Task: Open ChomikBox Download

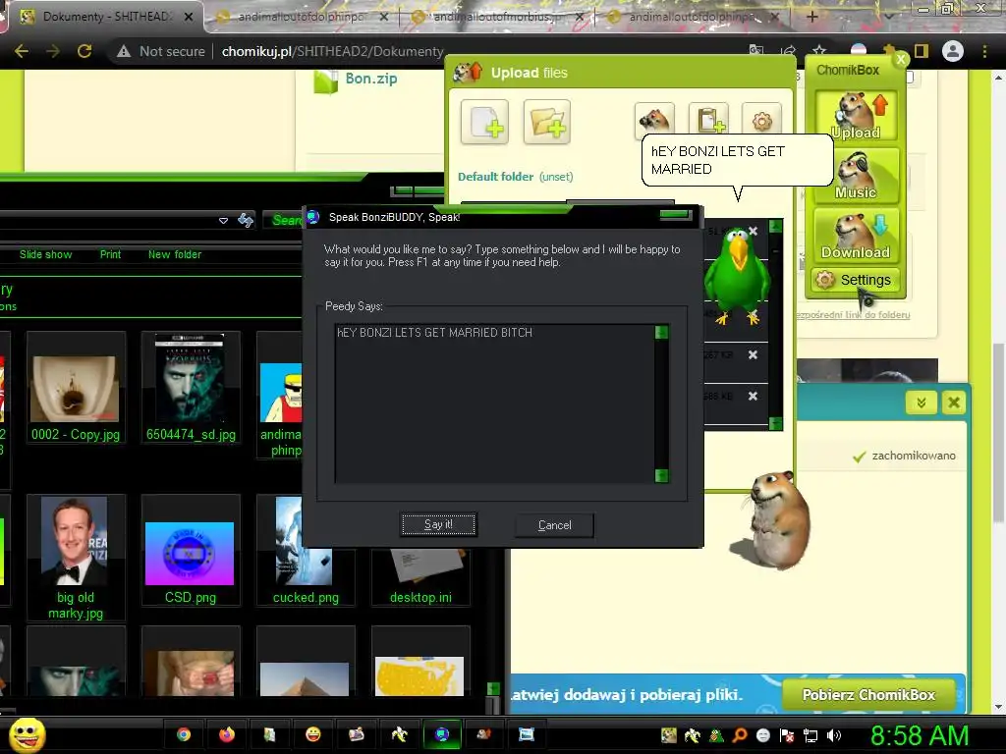Action: 856,236
